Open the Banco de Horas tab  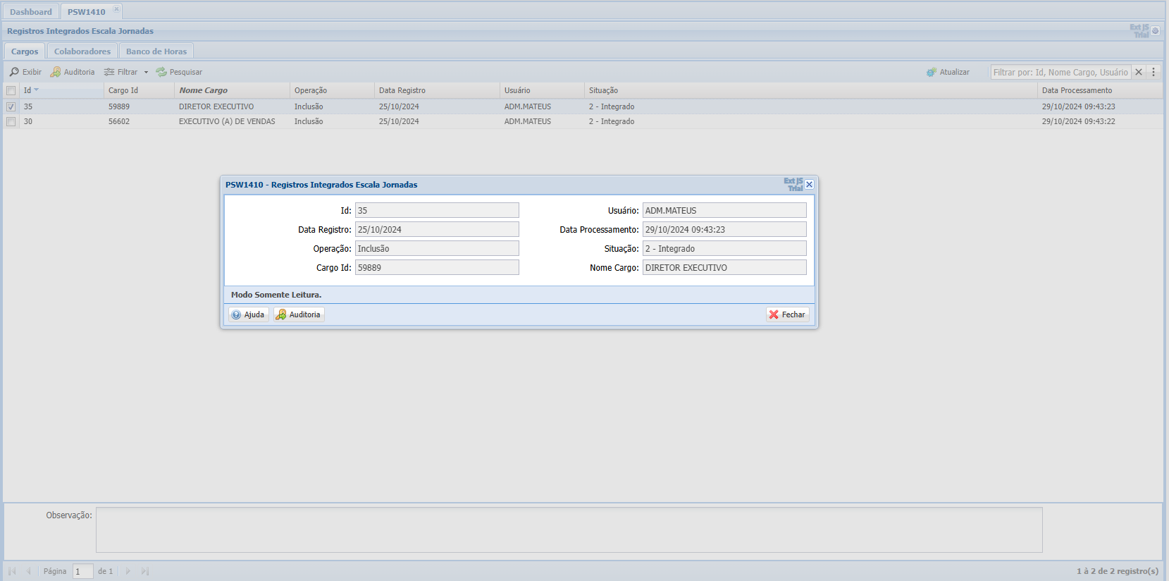[x=156, y=51]
